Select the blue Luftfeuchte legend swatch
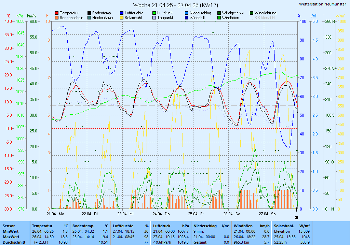This screenshot has width=350, height=245. click(x=122, y=13)
